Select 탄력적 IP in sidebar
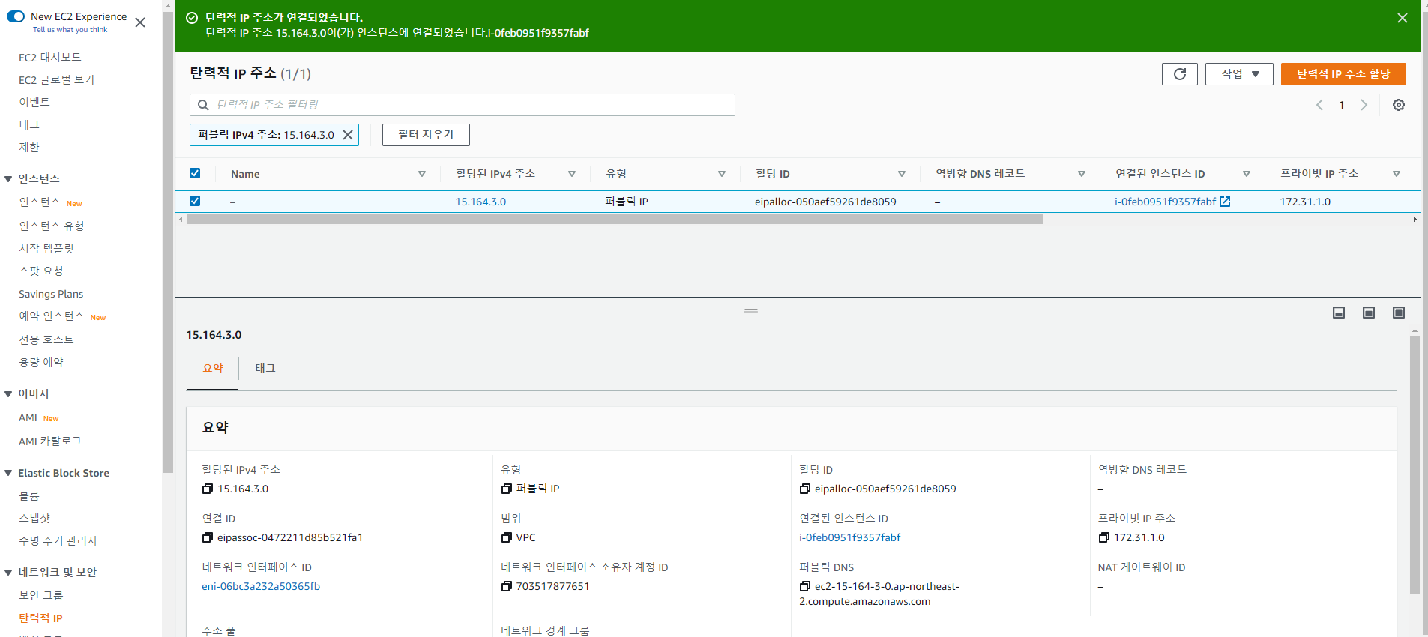Viewport: 1428px width, 637px height. click(x=40, y=618)
